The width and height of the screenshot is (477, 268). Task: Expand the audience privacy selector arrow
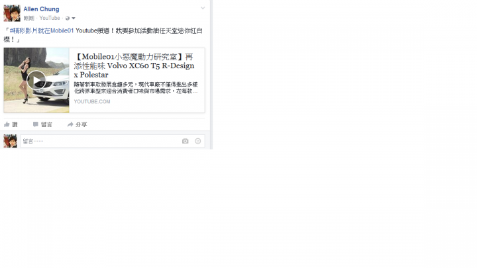[74, 19]
